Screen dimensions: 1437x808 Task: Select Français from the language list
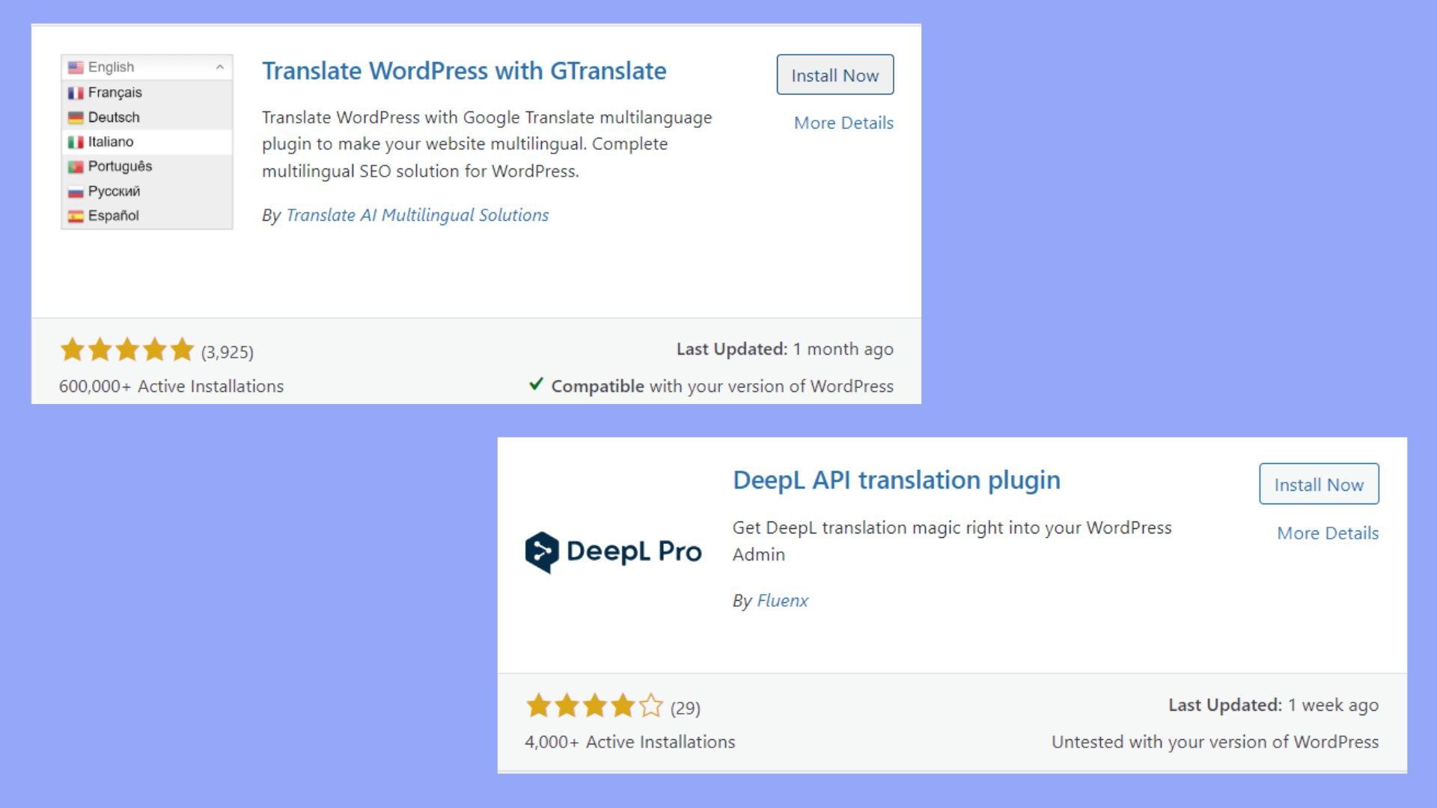(x=115, y=93)
